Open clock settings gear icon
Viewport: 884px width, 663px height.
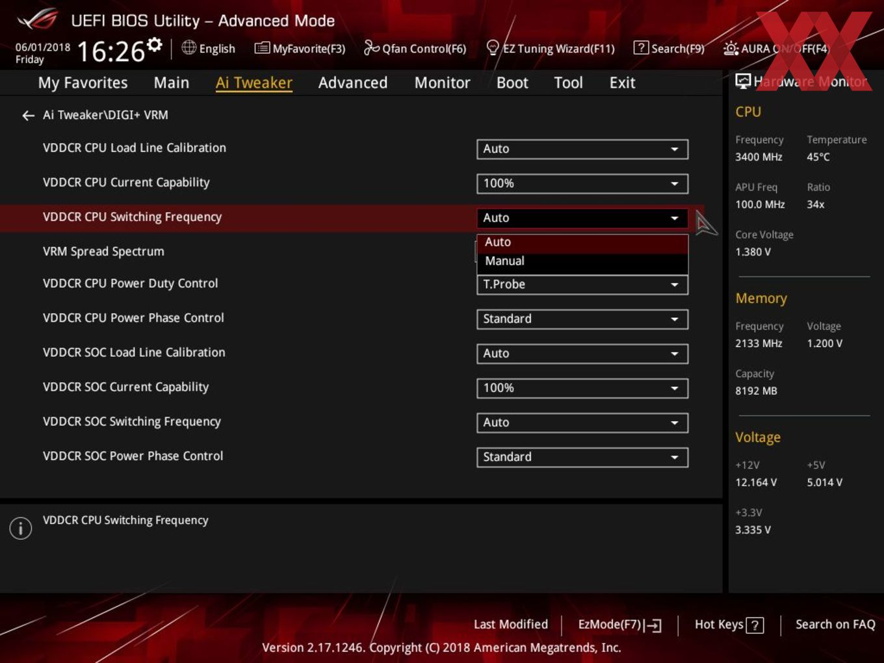pyautogui.click(x=155, y=44)
